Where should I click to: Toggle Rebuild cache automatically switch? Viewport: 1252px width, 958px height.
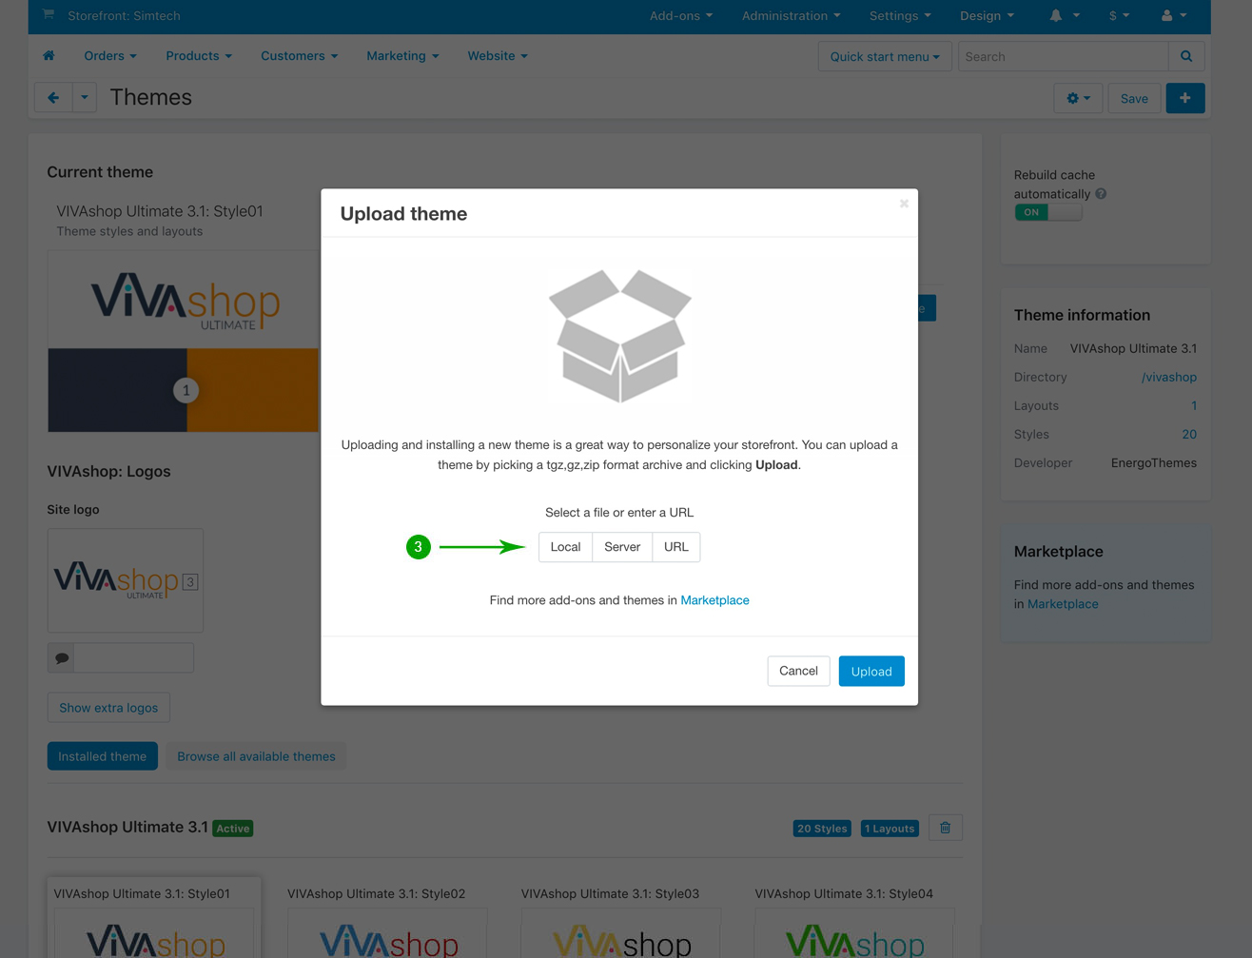[1047, 212]
